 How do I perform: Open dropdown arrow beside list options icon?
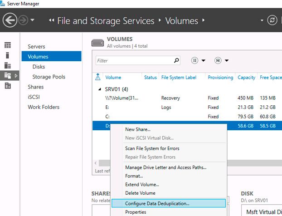click(204, 61)
